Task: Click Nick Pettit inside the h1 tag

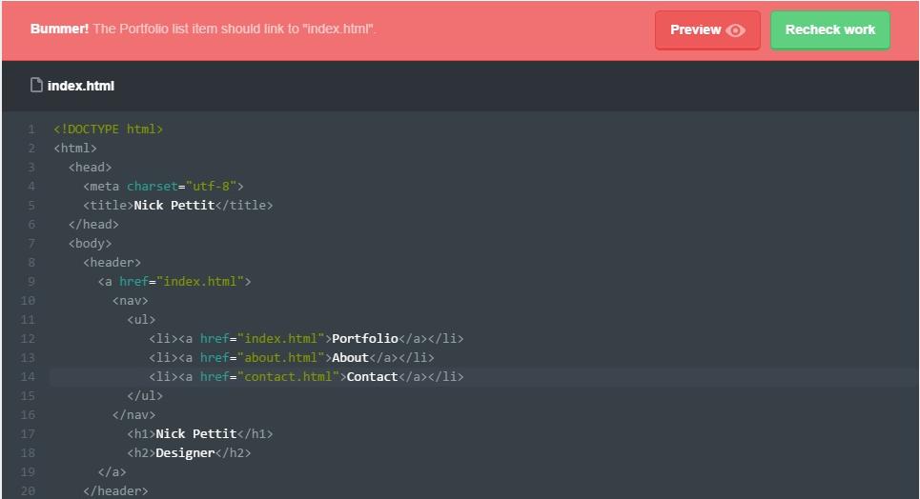Action: [196, 434]
